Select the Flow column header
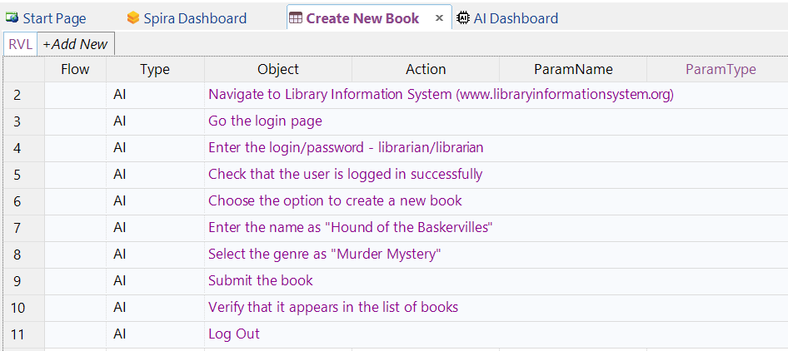788x351 pixels. click(75, 69)
